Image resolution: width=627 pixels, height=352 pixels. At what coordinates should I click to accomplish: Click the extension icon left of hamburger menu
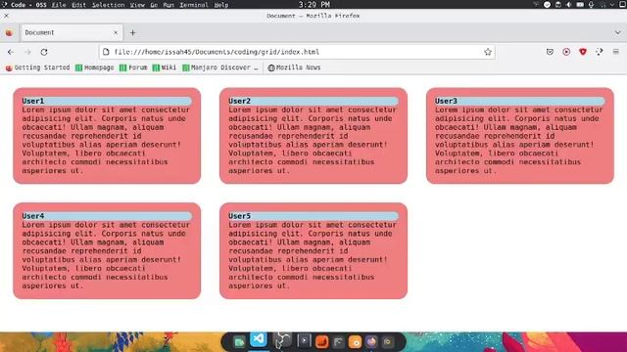click(x=599, y=52)
